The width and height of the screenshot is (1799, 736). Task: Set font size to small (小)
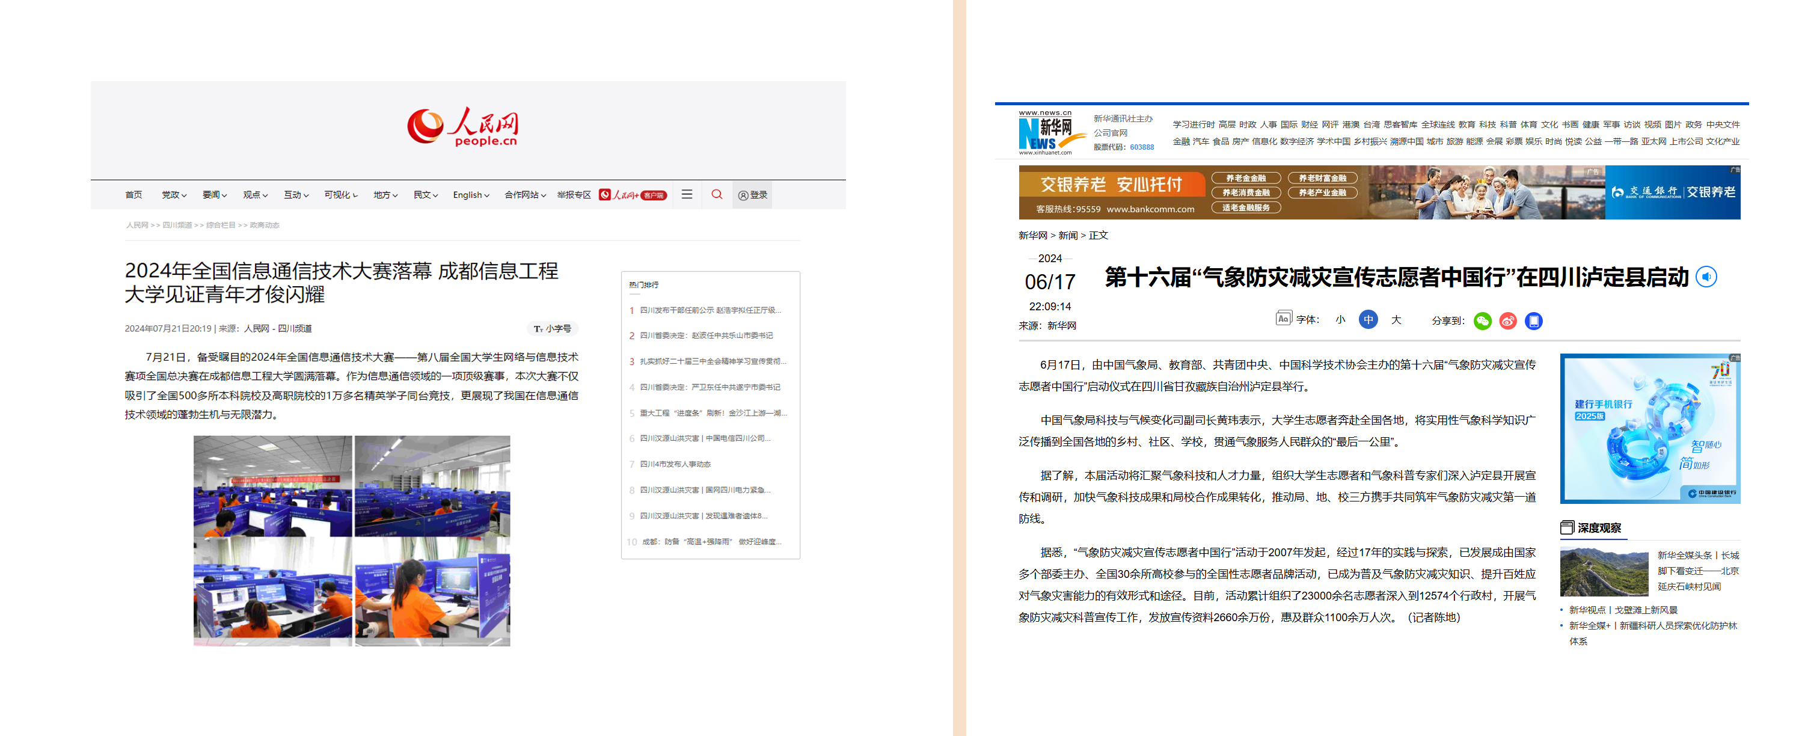coord(1340,320)
